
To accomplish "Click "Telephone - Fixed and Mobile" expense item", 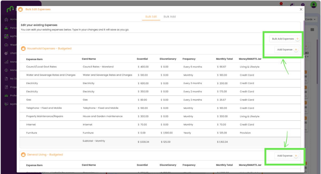I will (x=44, y=108).
